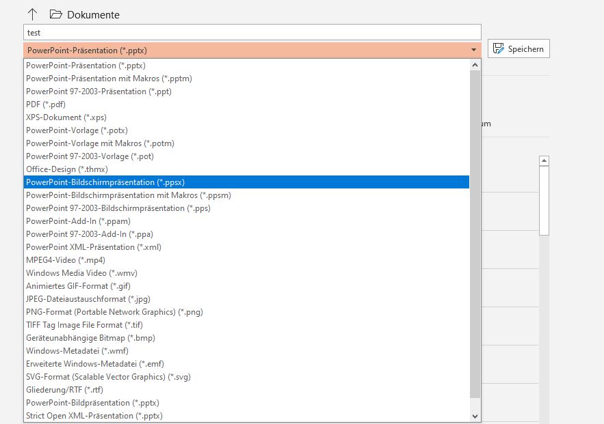
Task: Choose TIFF Tag Image File Format (*.tif)
Action: tap(246, 325)
